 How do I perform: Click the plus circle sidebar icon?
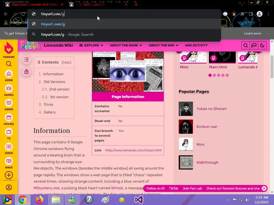click(9, 175)
